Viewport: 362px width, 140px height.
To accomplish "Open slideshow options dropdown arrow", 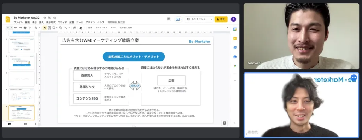I will (211, 19).
